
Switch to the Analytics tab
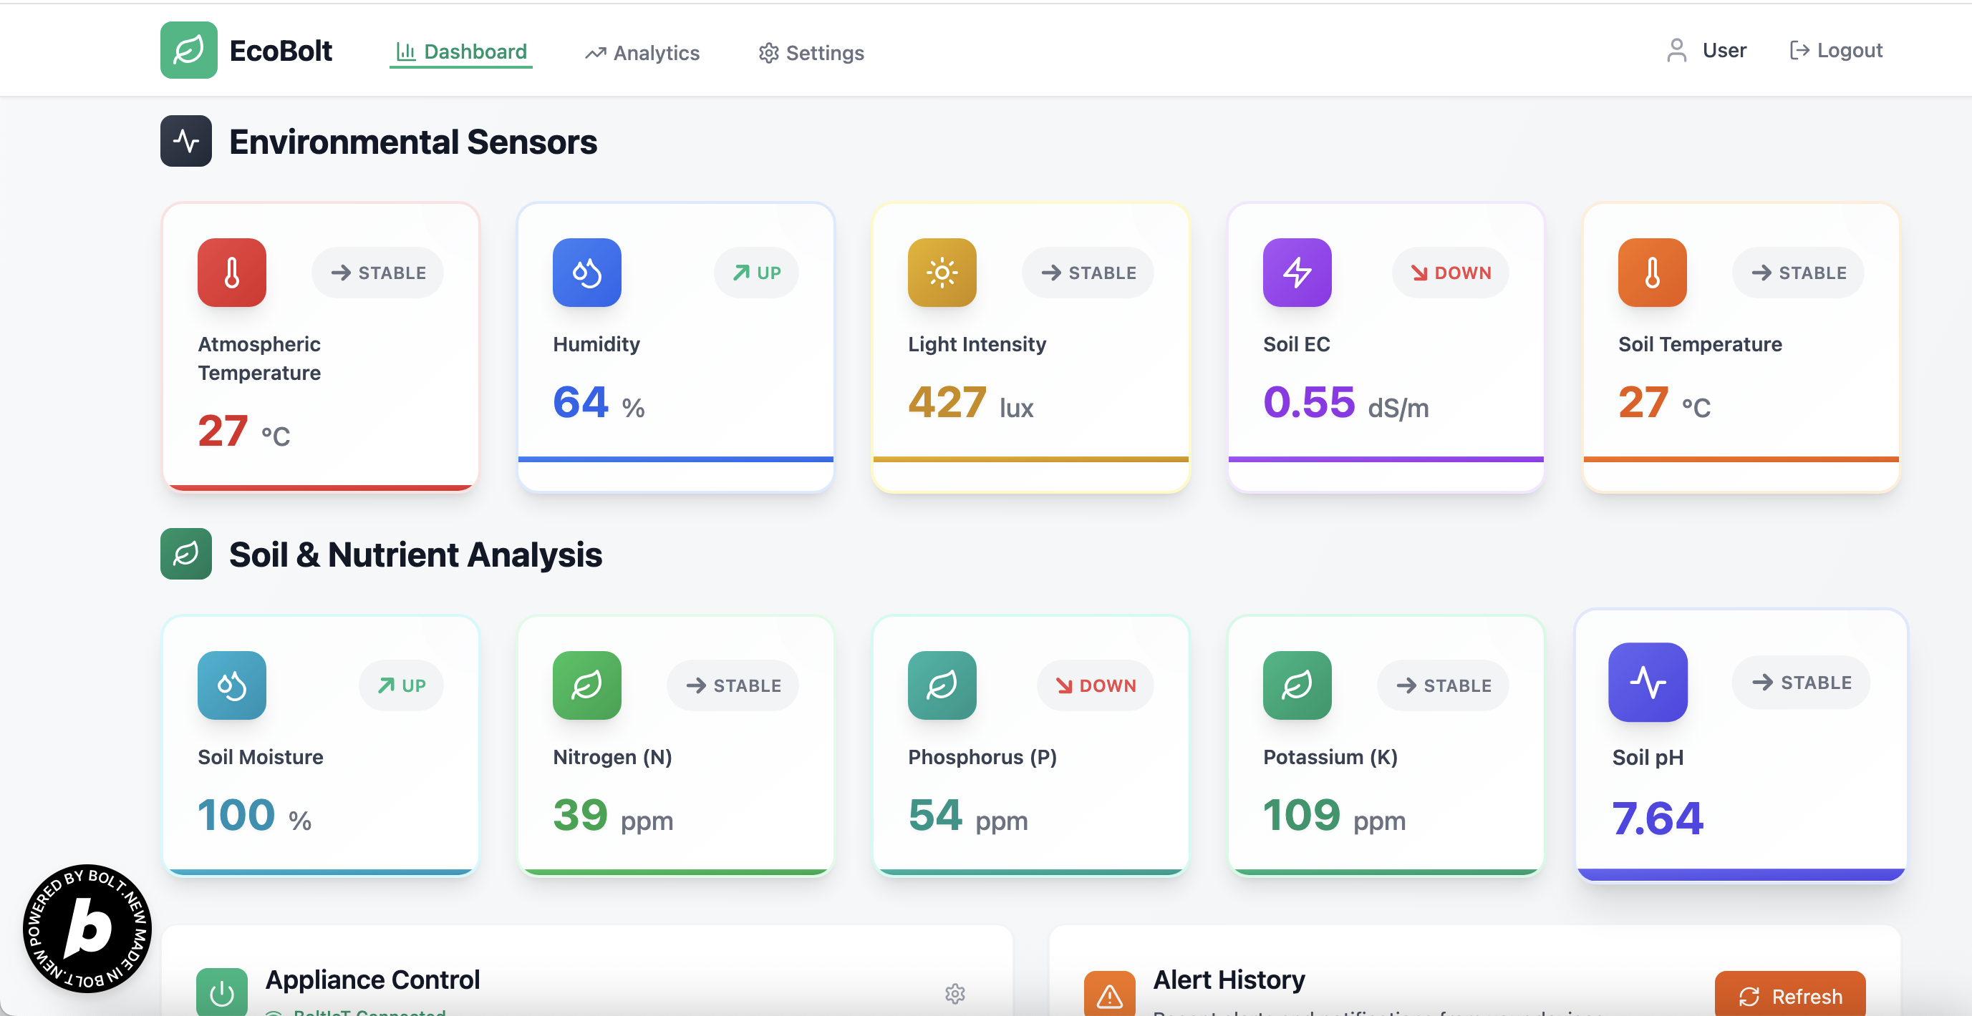642,53
